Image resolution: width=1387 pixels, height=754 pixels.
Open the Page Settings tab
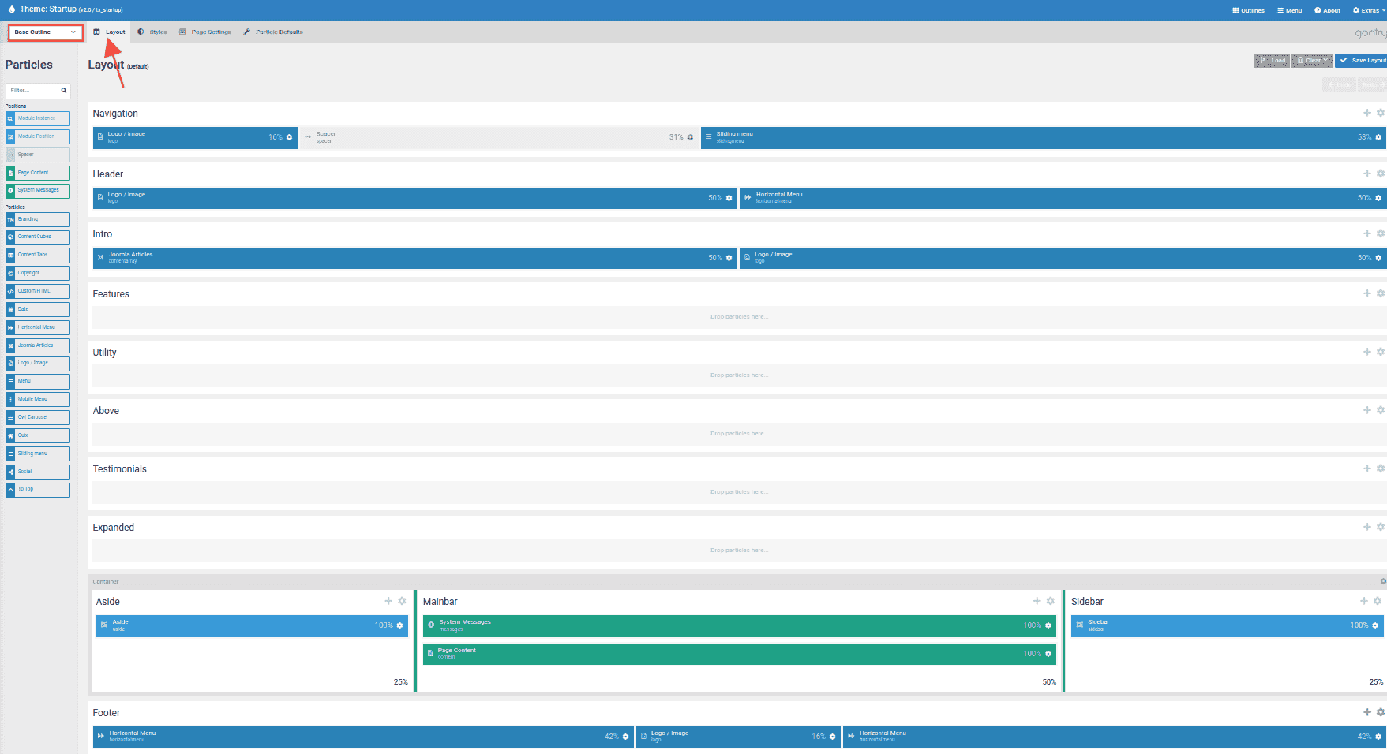[x=205, y=32]
